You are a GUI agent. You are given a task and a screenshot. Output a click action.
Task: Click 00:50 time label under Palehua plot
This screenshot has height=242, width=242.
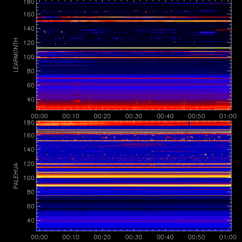[x=197, y=237]
